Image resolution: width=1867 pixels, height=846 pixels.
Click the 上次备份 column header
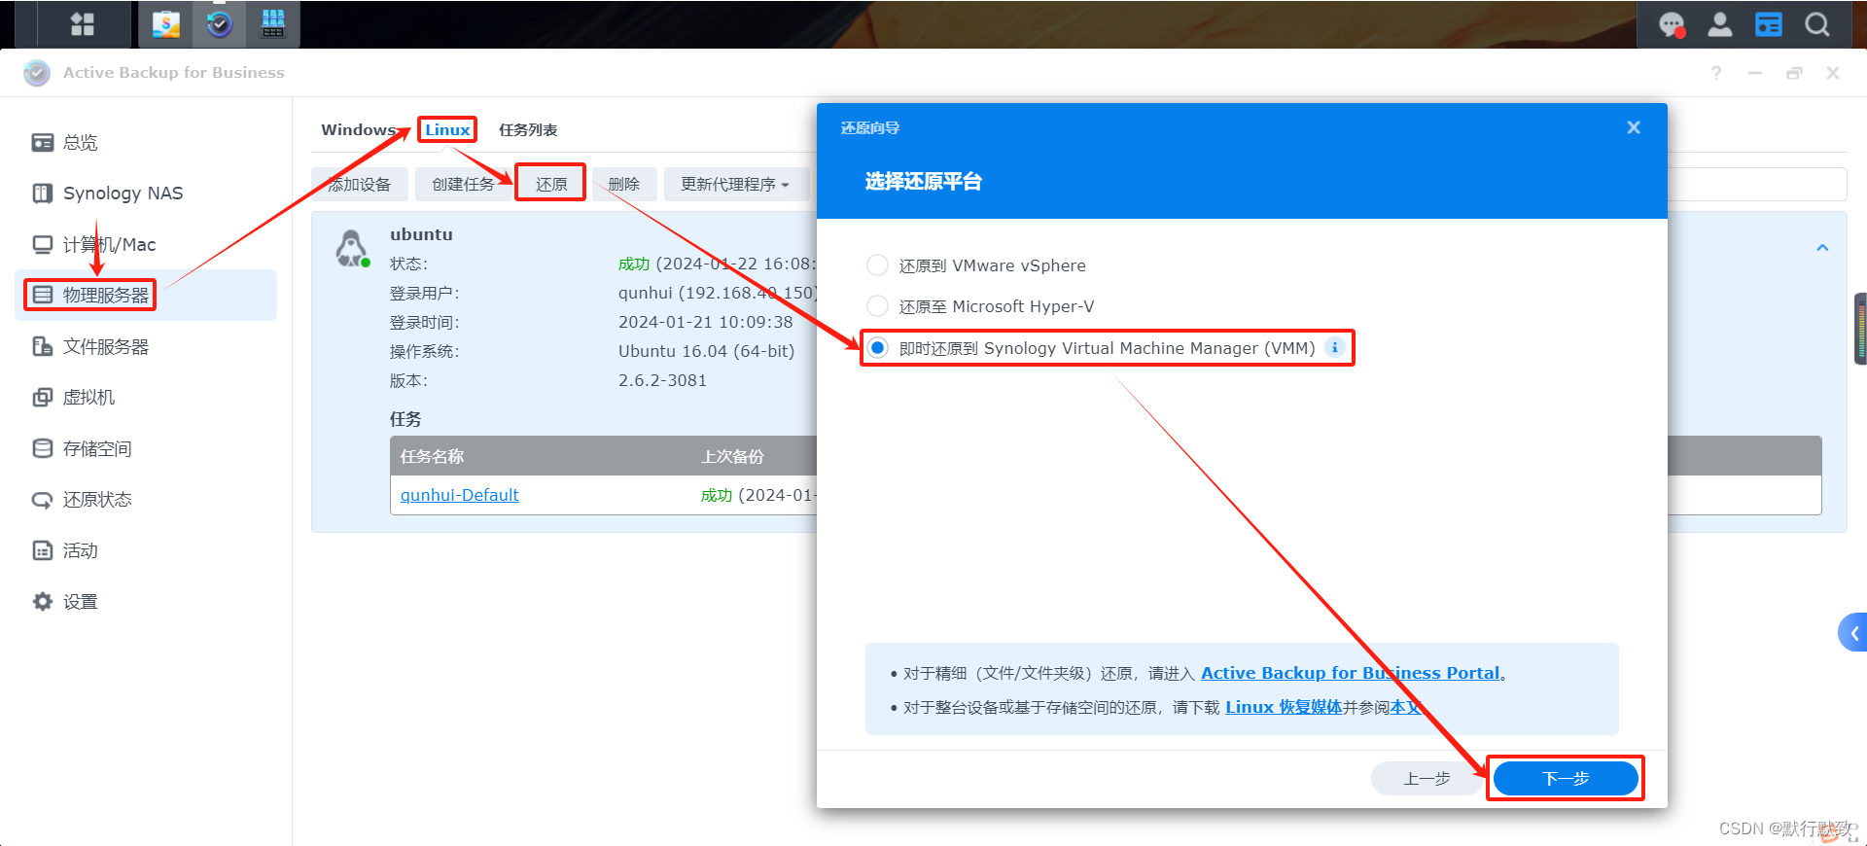(x=733, y=456)
